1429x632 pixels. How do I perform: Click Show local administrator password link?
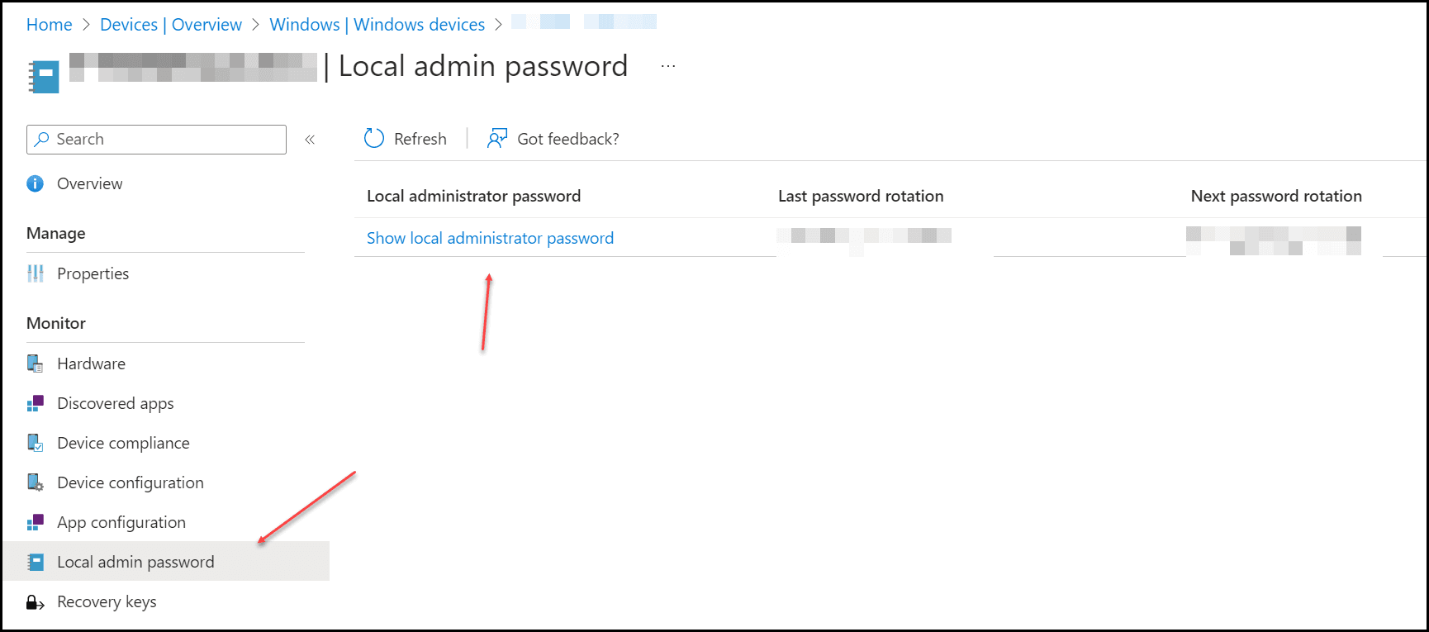tap(490, 238)
